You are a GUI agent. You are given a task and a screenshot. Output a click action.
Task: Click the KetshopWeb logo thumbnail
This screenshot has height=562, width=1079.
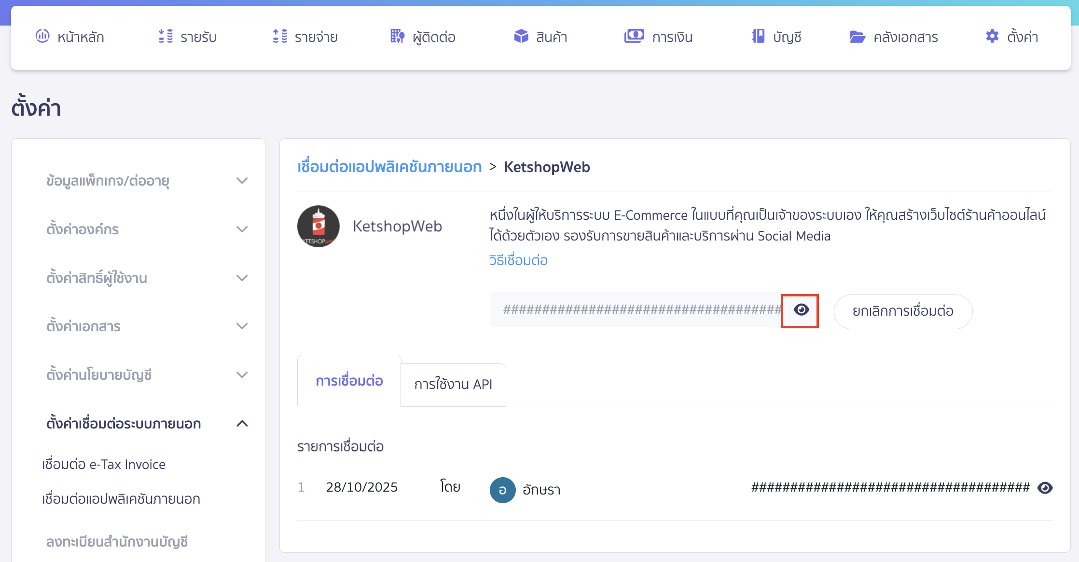point(319,226)
